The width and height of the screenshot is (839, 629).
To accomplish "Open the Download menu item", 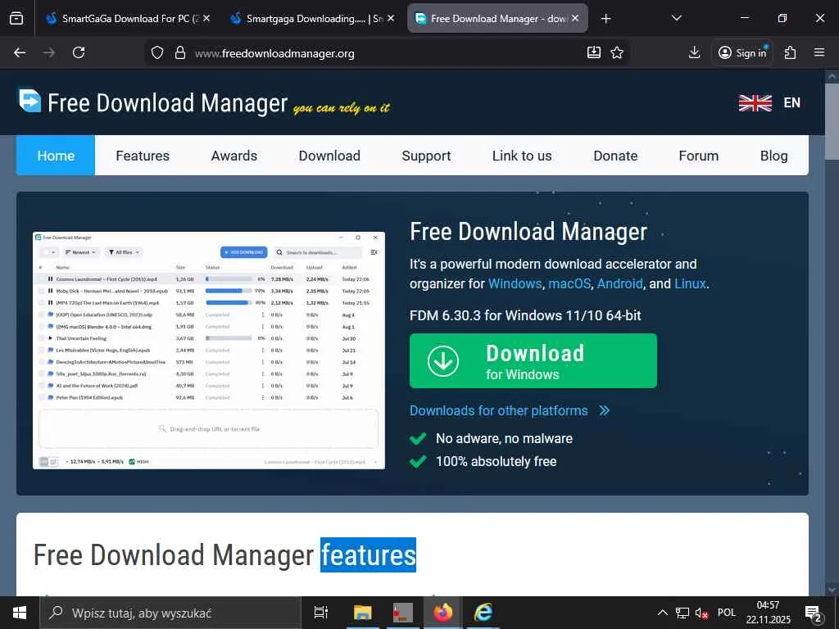I will [329, 156].
